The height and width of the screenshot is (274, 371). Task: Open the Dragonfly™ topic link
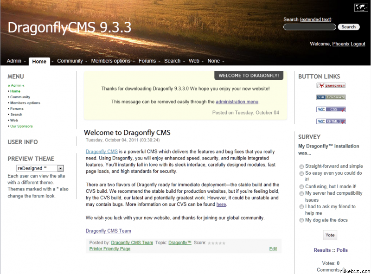tap(180, 242)
